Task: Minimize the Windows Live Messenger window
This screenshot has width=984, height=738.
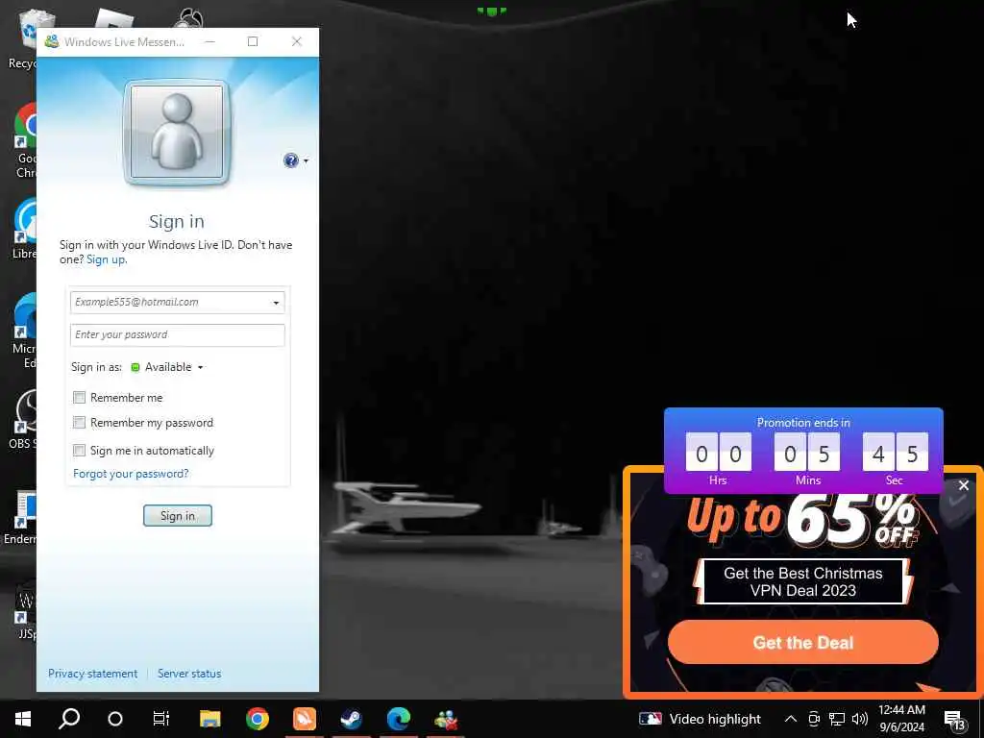Action: tap(210, 41)
